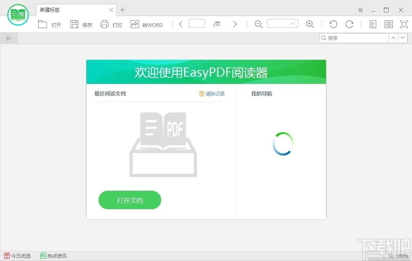
Task: Zoom out with the minus magnifier
Action: click(258, 24)
